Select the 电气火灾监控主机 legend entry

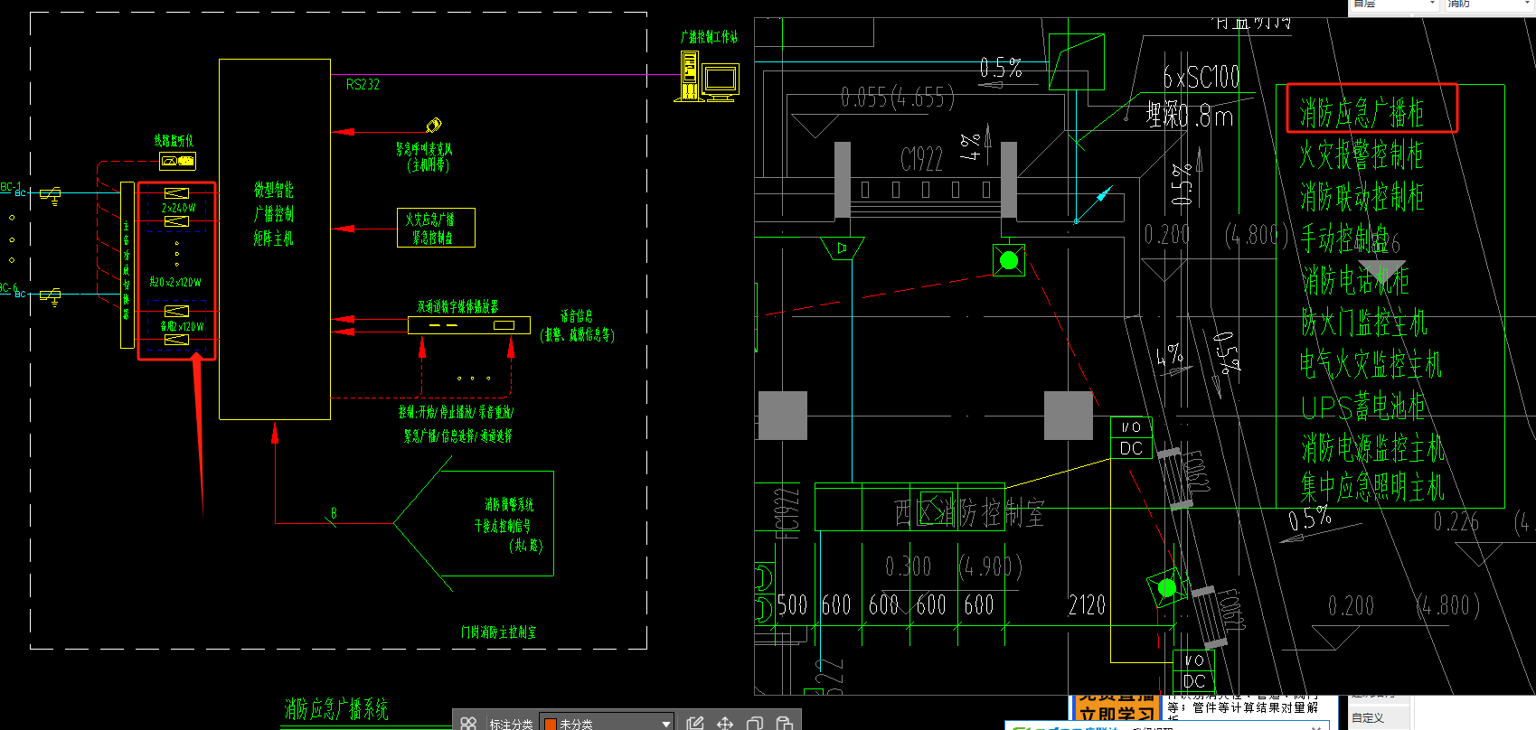pyautogui.click(x=1371, y=364)
